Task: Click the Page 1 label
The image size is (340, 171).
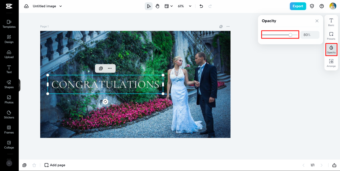Action: (x=44, y=27)
